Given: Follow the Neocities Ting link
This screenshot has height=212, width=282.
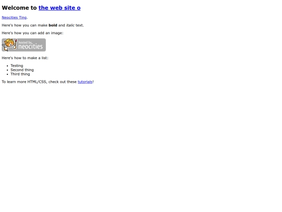Looking at the screenshot, I should (x=14, y=17).
